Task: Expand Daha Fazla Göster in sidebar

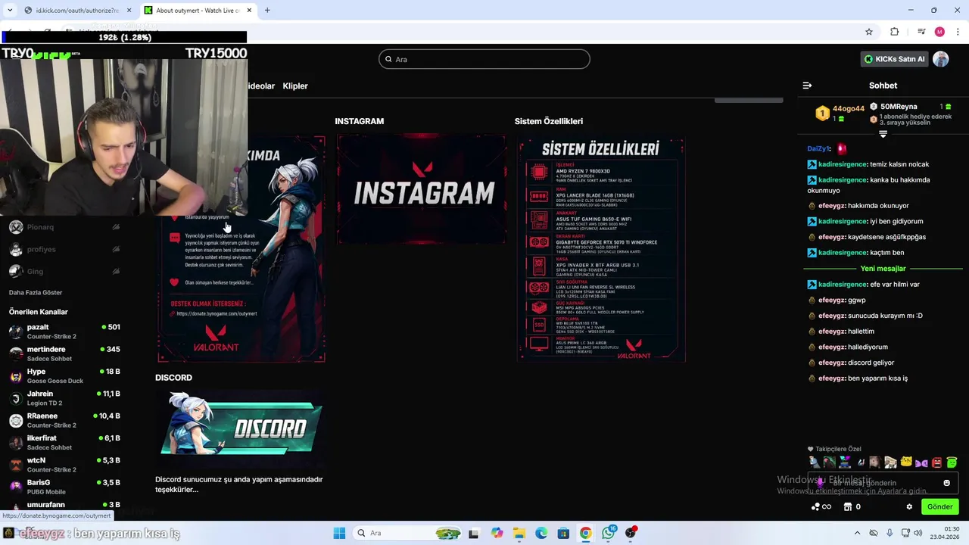Action: coord(36,292)
